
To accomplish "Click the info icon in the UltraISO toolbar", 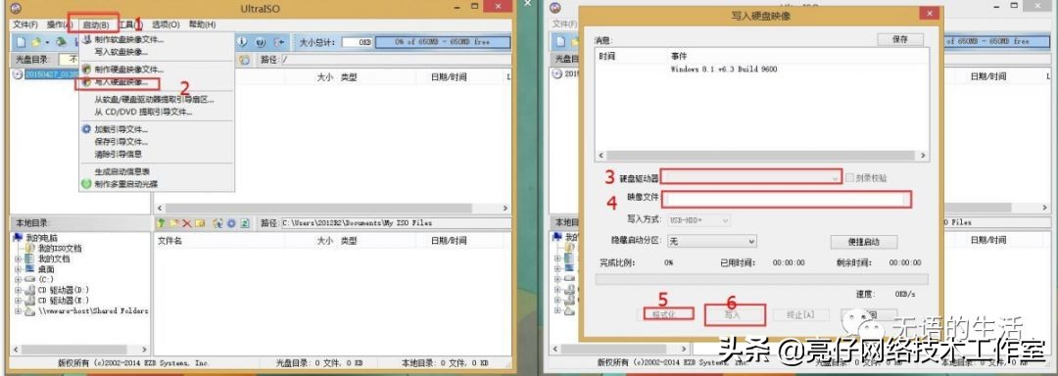I will click(242, 42).
